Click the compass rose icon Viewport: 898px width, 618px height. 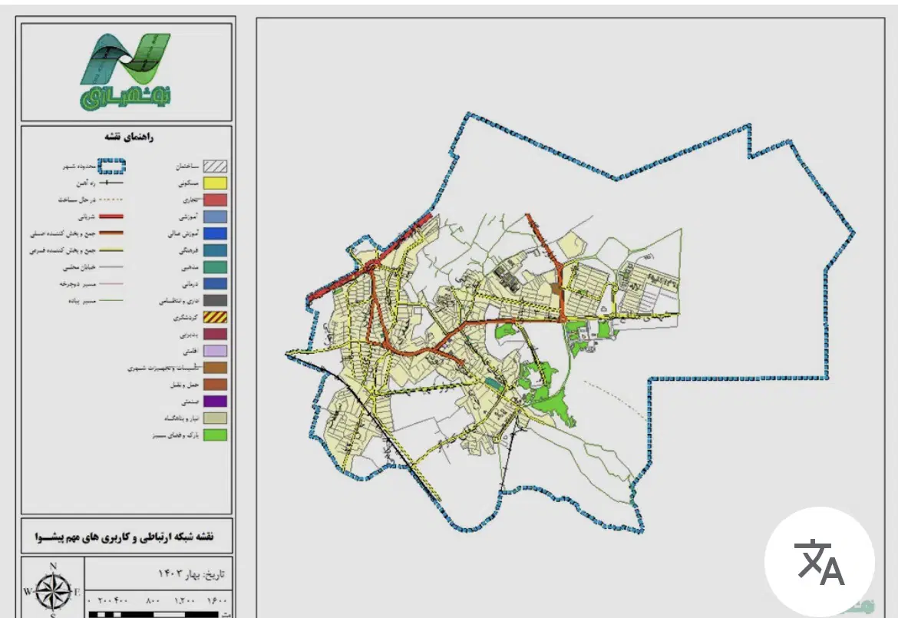tap(53, 591)
